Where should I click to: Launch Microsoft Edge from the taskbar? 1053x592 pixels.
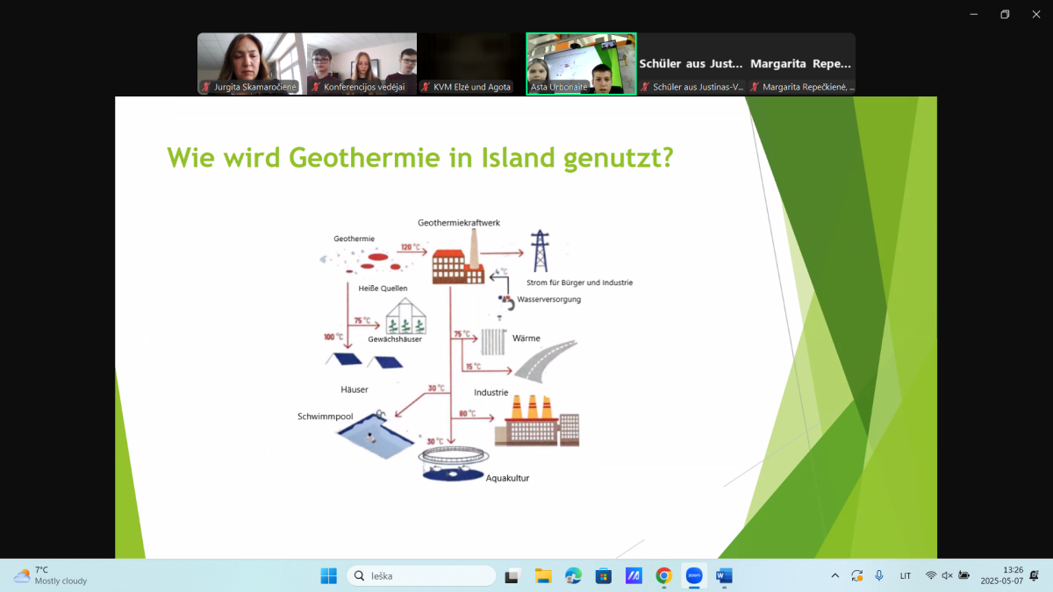(573, 575)
